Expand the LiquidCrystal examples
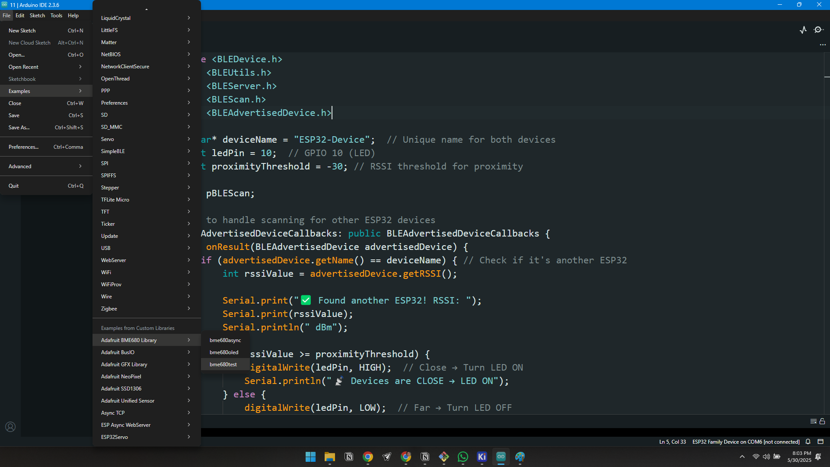 [x=147, y=18]
